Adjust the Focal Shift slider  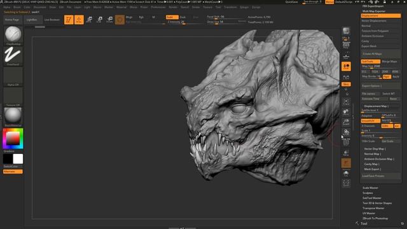224,17
